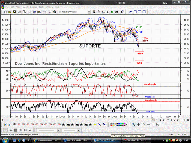Select the abc text tool
The image size is (191, 143).
pos(11,130)
